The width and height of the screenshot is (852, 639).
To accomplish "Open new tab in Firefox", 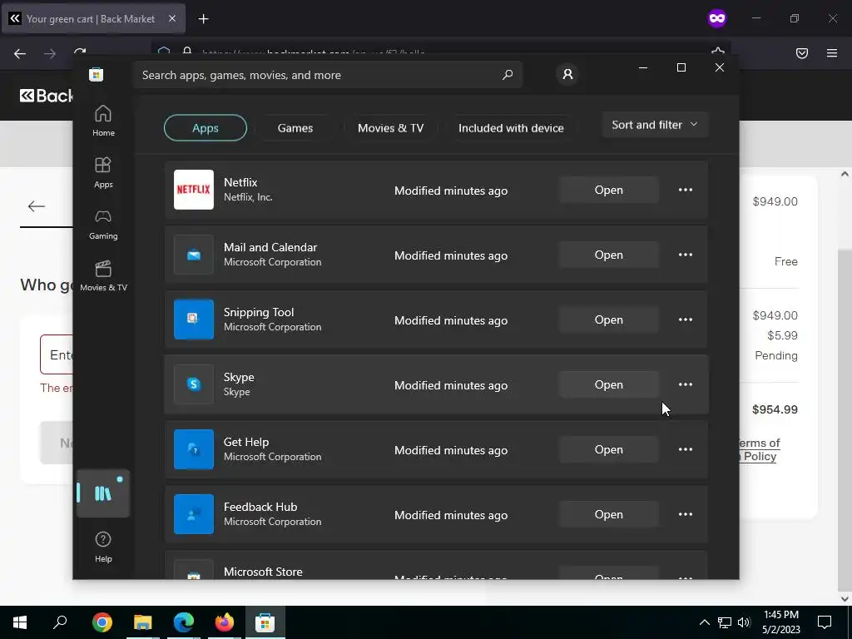I will [x=203, y=19].
